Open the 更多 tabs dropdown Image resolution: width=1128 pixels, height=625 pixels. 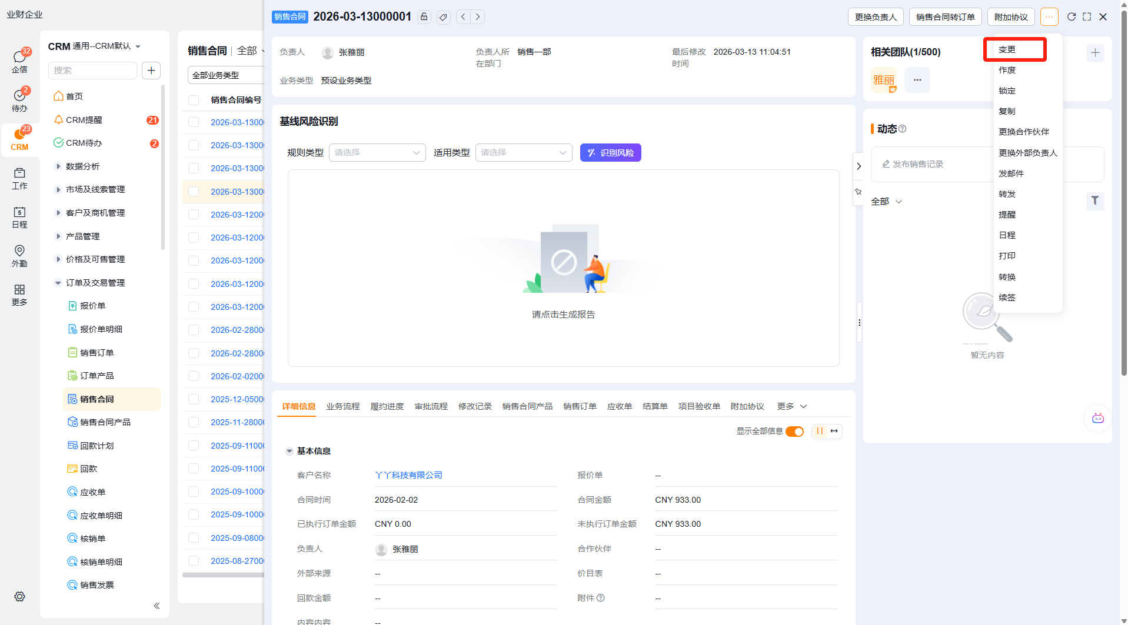792,406
